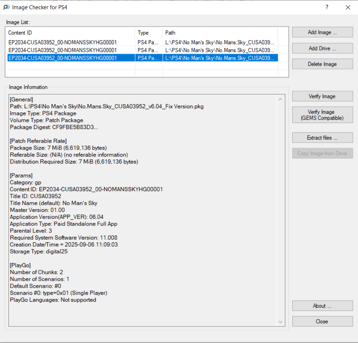Select the 'Parental Level: 3' line
The width and height of the screenshot is (358, 343).
pos(31,231)
